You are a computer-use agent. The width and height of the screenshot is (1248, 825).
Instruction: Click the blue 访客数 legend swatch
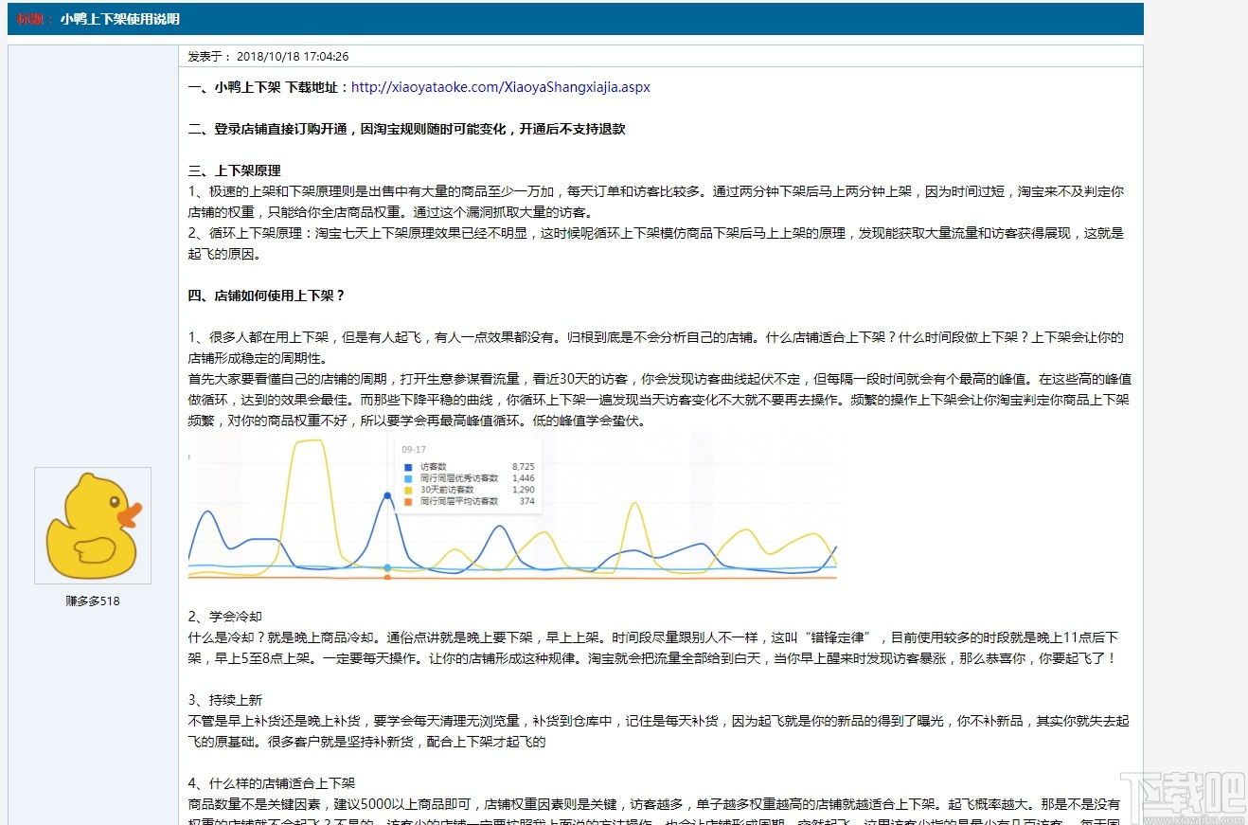[x=407, y=467]
